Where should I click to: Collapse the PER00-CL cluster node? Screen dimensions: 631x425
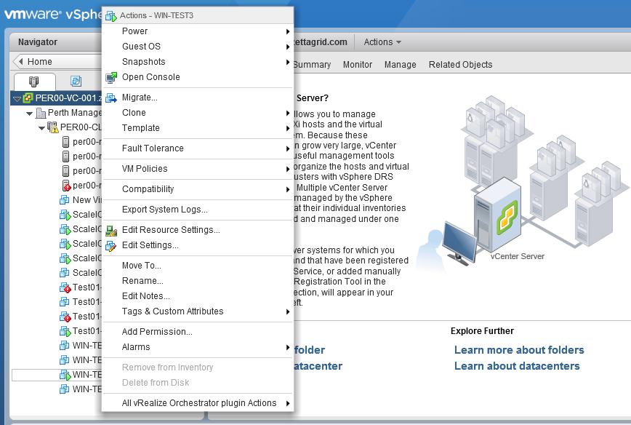click(x=42, y=128)
